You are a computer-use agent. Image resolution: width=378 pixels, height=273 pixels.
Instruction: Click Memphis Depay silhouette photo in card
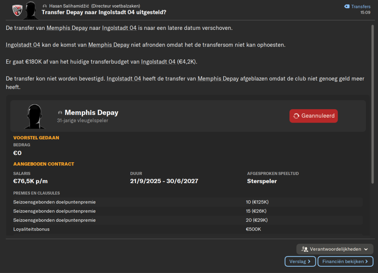35,116
